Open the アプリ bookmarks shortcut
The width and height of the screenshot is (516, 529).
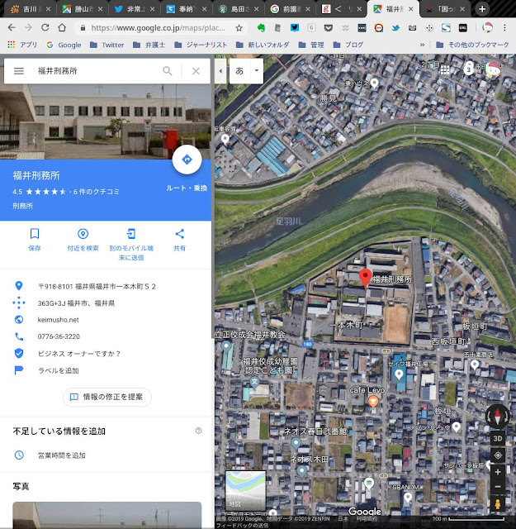(22, 45)
